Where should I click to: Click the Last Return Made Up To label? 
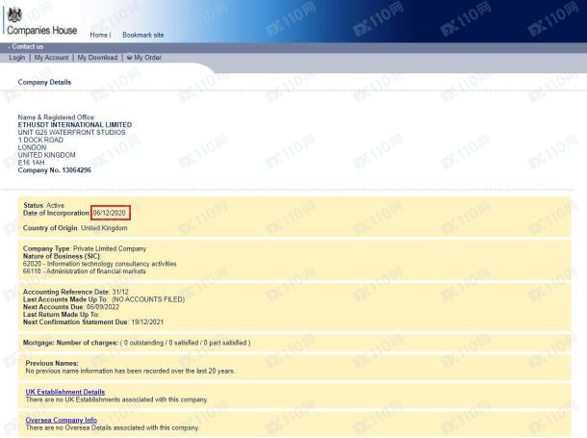coord(61,314)
